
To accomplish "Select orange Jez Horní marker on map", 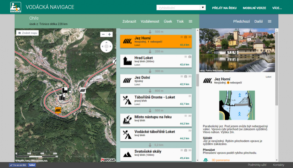I will 58,110.
